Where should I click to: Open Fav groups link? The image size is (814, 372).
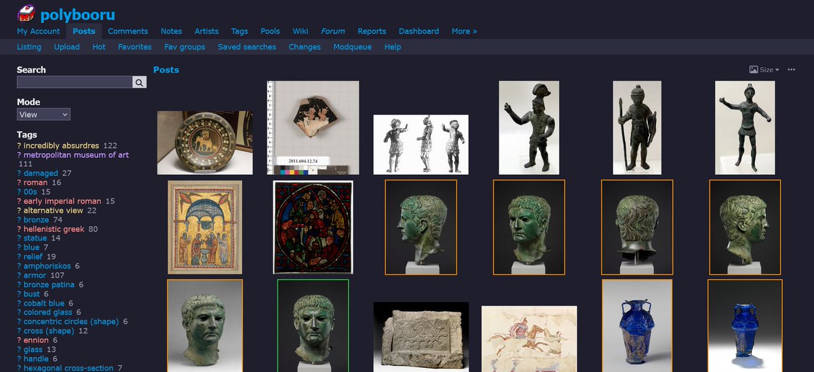tap(185, 47)
